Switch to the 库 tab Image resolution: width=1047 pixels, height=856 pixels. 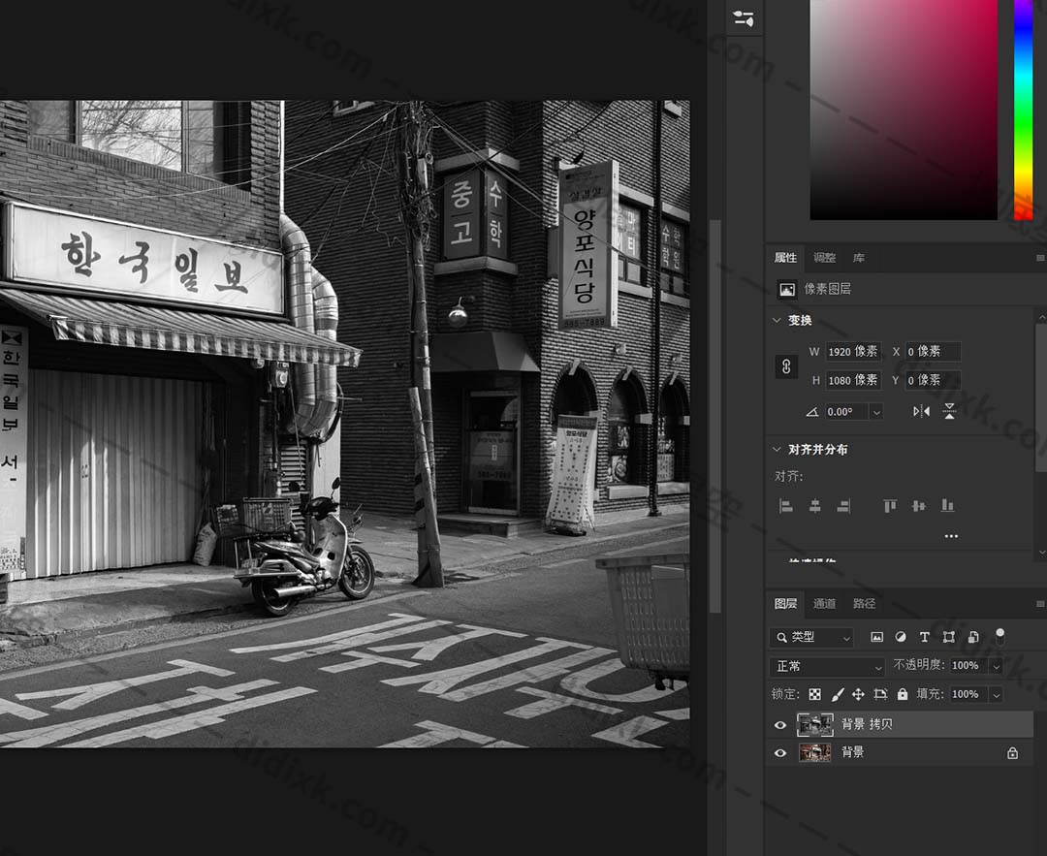[859, 258]
